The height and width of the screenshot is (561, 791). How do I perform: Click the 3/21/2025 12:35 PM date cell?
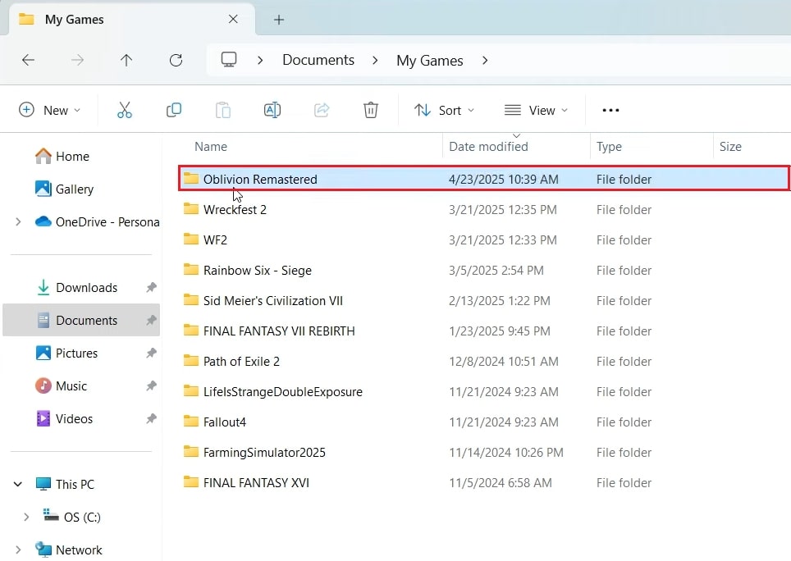tap(502, 209)
